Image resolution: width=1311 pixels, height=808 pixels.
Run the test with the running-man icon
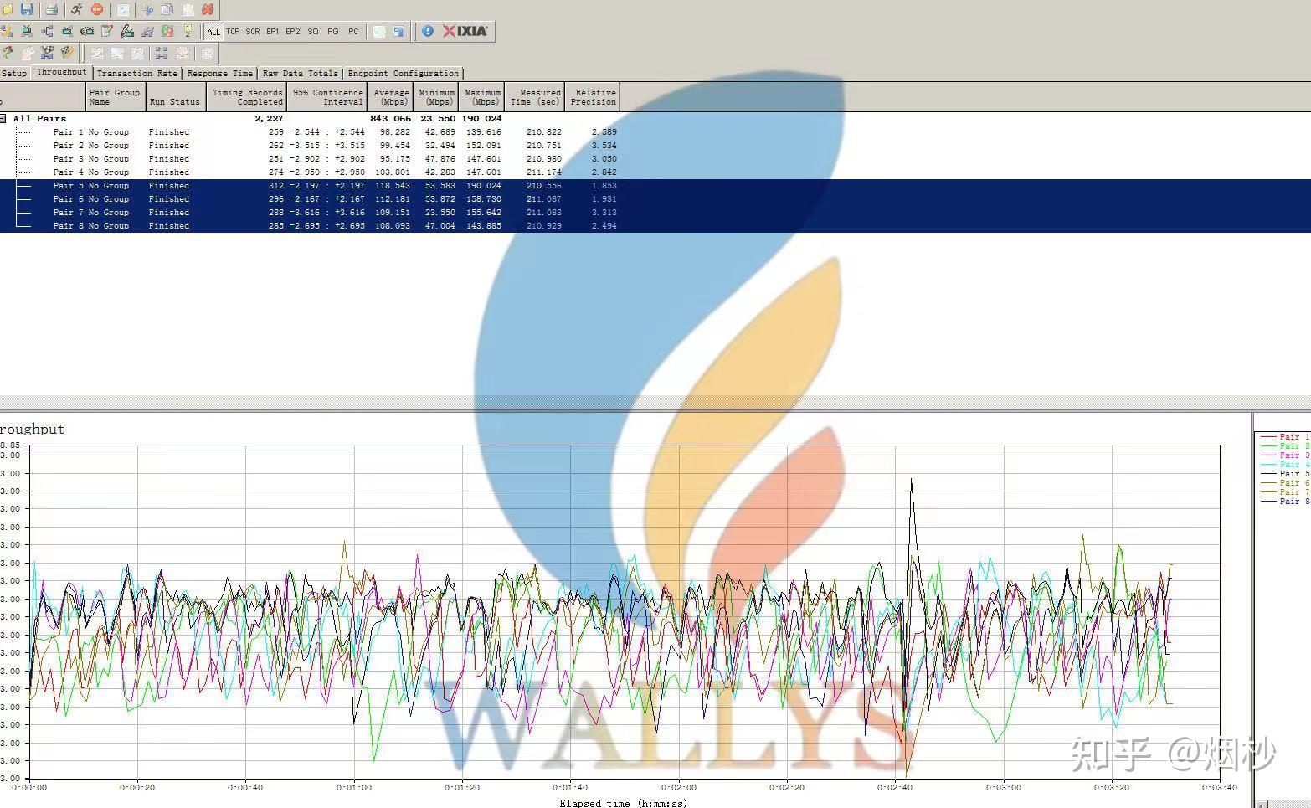click(x=76, y=10)
